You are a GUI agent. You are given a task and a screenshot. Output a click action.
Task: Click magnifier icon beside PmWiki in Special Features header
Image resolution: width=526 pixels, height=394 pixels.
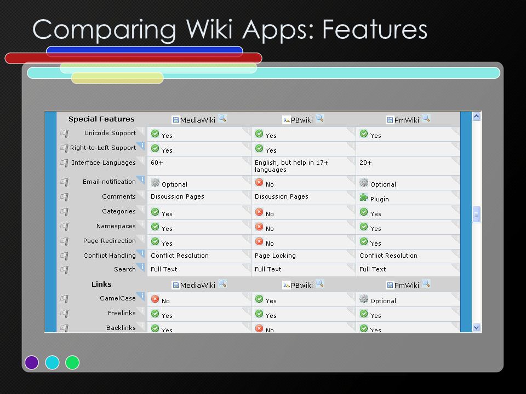pos(426,118)
